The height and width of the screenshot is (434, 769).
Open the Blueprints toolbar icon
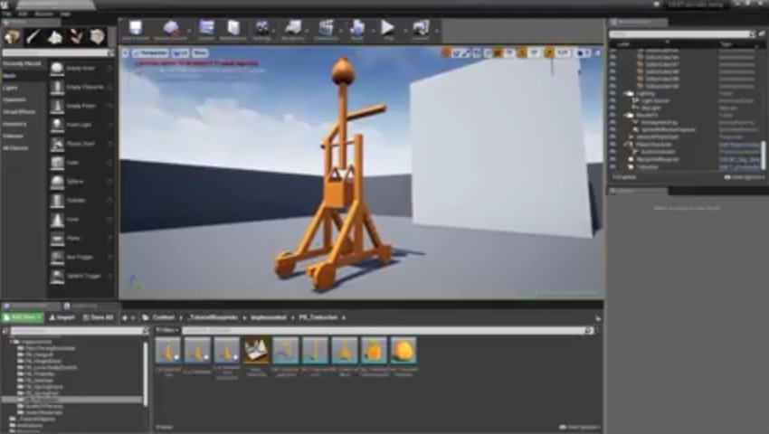293,31
